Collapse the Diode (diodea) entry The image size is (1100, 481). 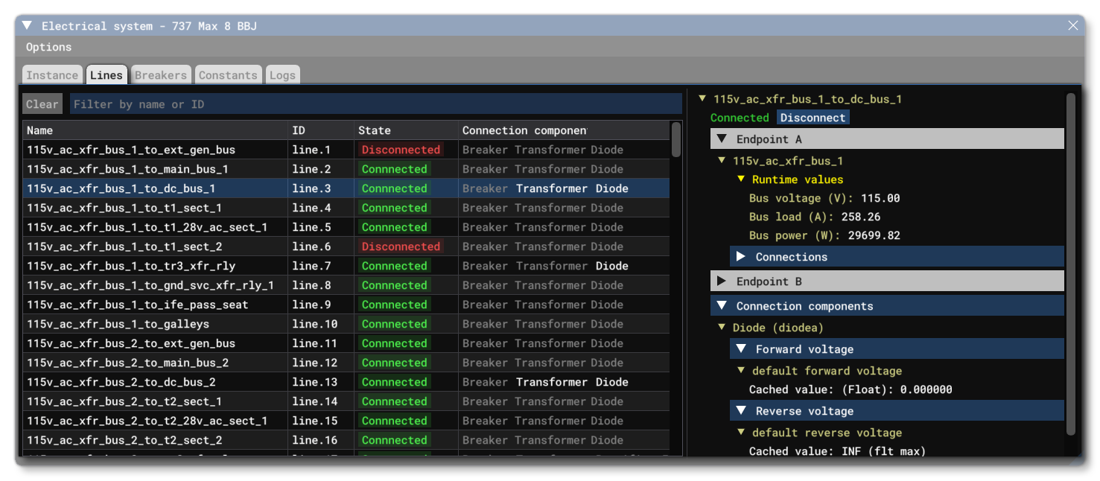[x=721, y=327]
